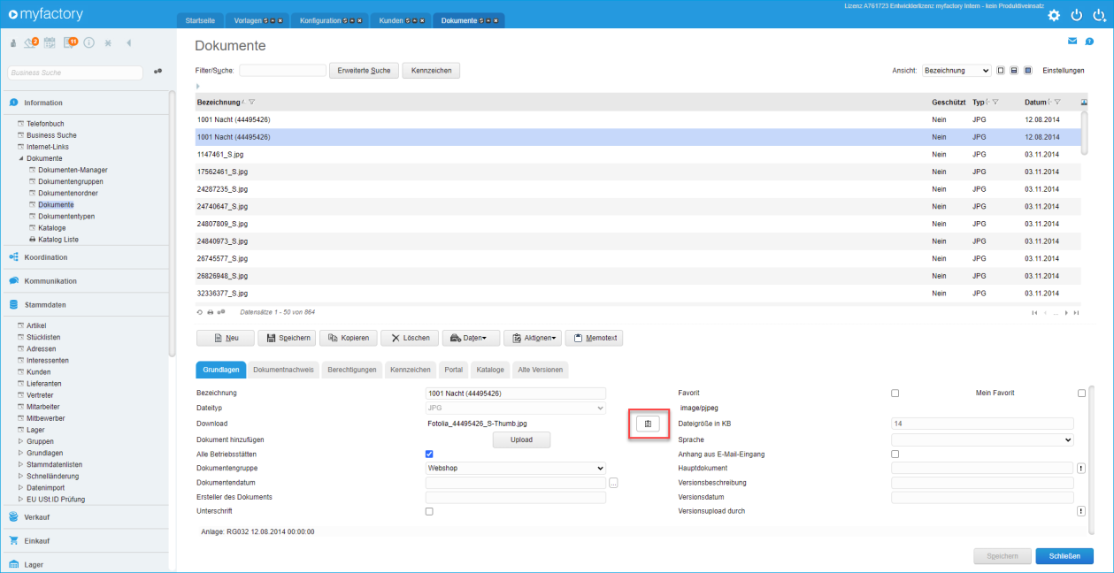Toggle Anhang aus E-Mail-Eingang checkbox
The width and height of the screenshot is (1114, 573).
pyautogui.click(x=895, y=454)
